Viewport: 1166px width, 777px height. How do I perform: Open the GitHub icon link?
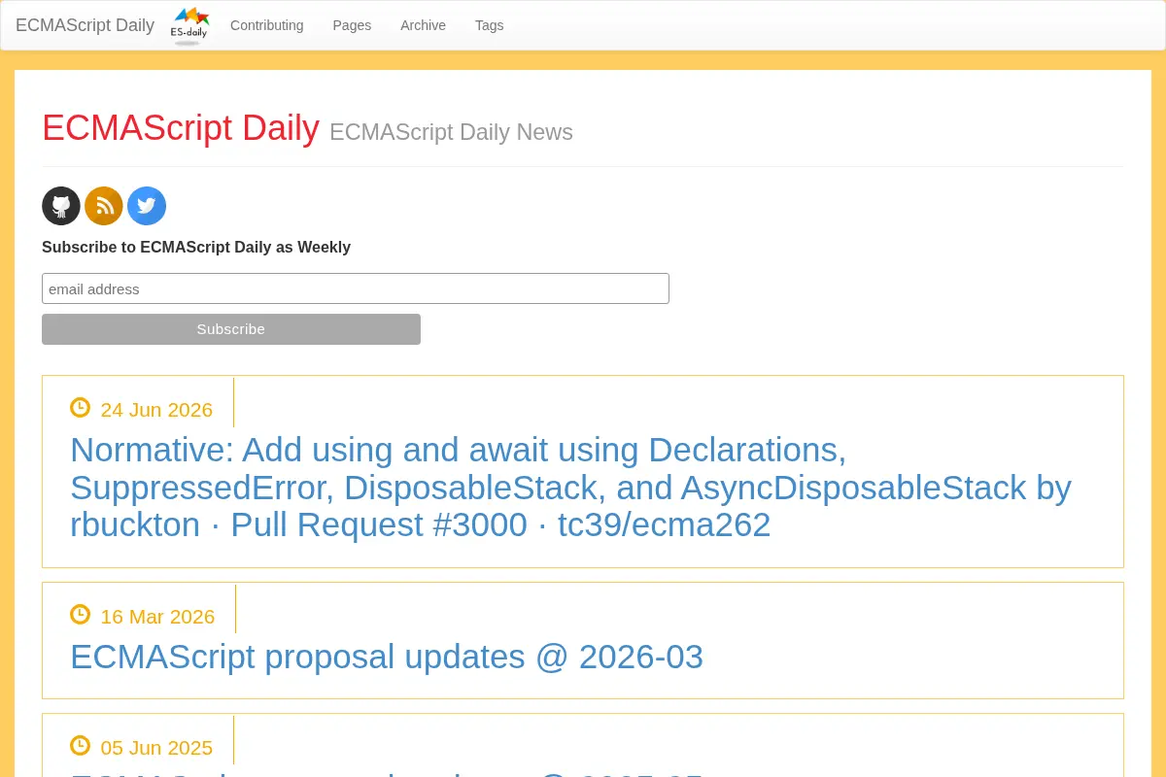61,206
